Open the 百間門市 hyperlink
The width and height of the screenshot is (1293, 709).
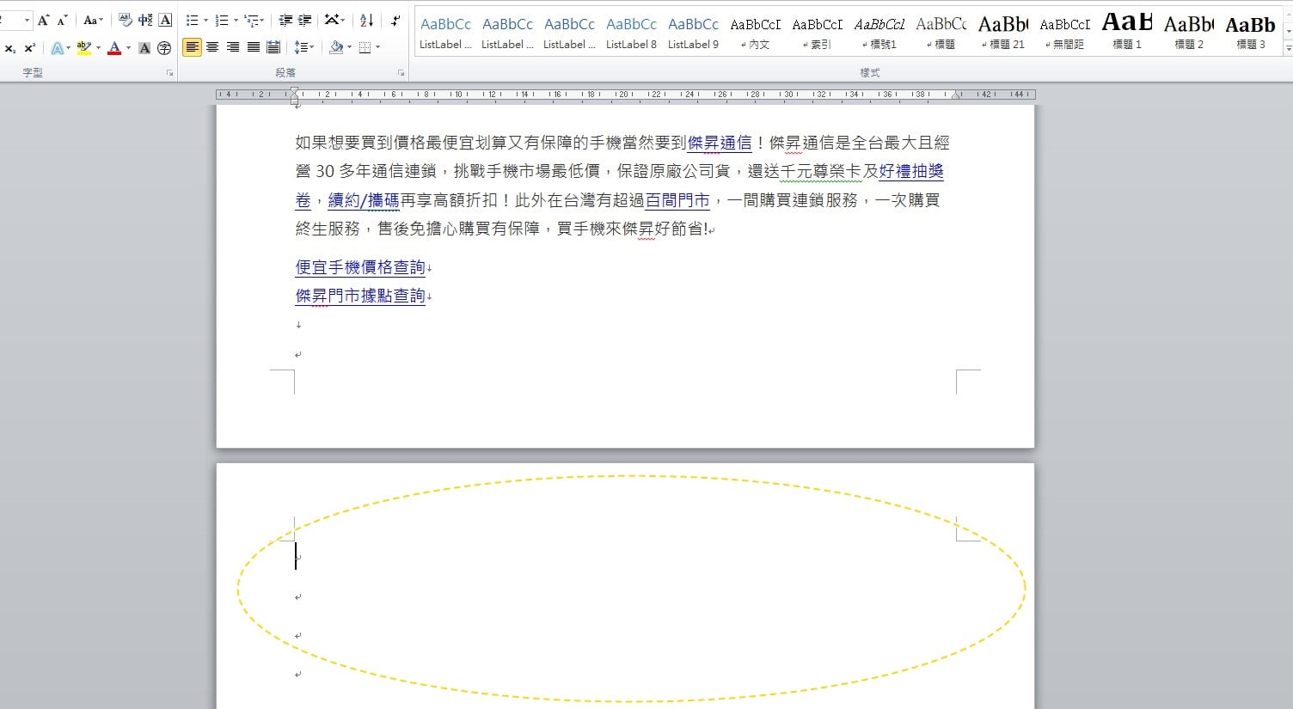tap(677, 200)
